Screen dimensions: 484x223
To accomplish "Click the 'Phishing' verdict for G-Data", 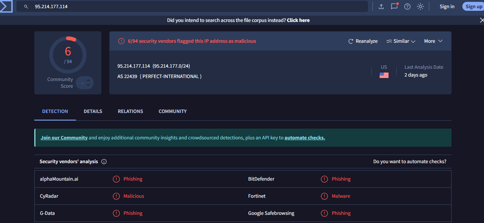I will [x=133, y=213].
